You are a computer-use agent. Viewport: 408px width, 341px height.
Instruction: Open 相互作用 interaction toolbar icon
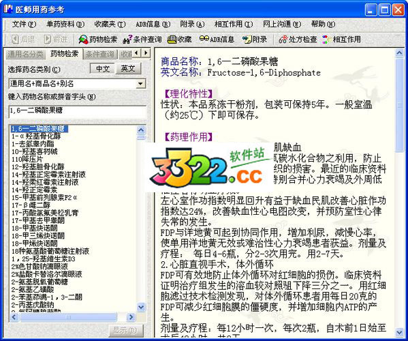[x=326, y=40]
